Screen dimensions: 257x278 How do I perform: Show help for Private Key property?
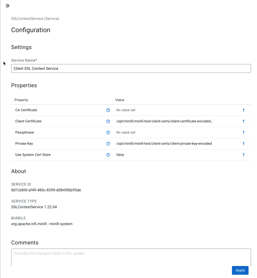(108, 144)
